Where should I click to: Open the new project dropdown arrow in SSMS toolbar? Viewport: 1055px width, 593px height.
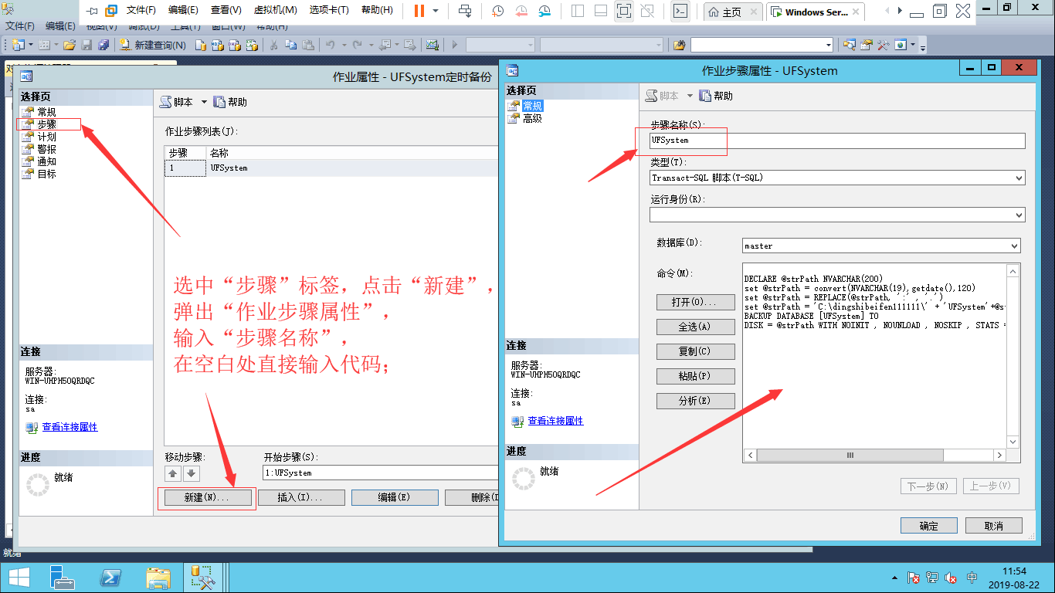pos(30,45)
